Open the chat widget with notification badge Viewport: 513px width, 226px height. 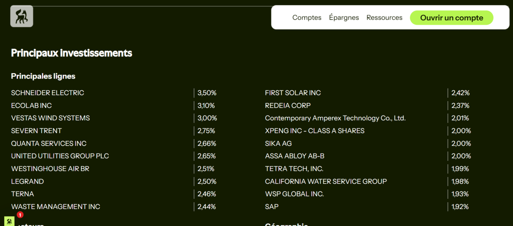(9, 221)
